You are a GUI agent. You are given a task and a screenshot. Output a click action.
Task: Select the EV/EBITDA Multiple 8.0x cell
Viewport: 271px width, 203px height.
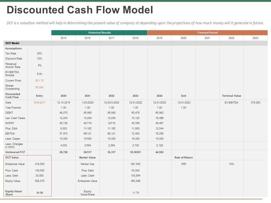40,74
